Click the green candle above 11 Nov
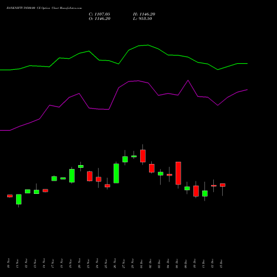The height and width of the screenshot is (277, 277). 19,199
